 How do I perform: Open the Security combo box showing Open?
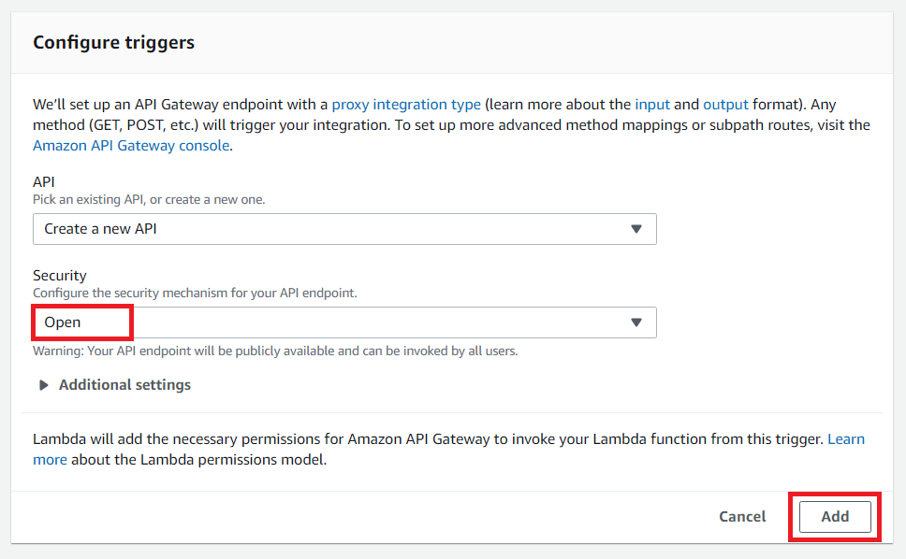pyautogui.click(x=343, y=322)
